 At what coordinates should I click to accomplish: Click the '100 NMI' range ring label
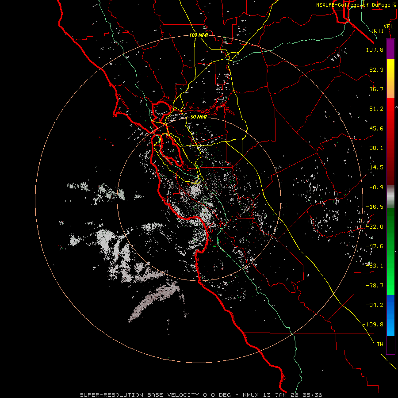click(199, 35)
